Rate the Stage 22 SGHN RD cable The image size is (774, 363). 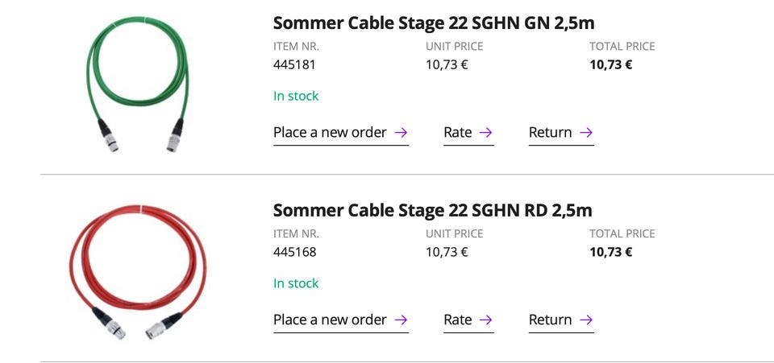(458, 320)
